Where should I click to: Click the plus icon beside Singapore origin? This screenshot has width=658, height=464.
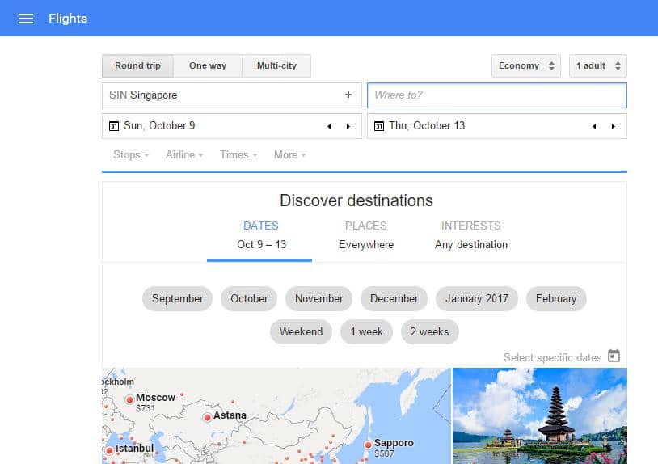pos(348,95)
